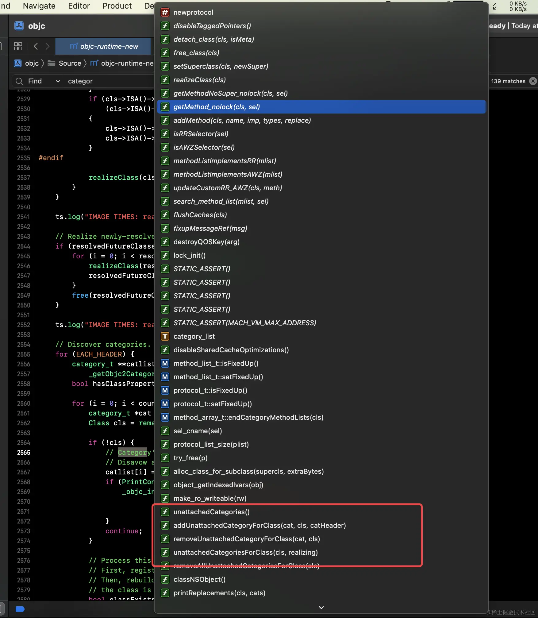Click the objc app icon in toolbar
This screenshot has height=618, width=538.
(19, 26)
